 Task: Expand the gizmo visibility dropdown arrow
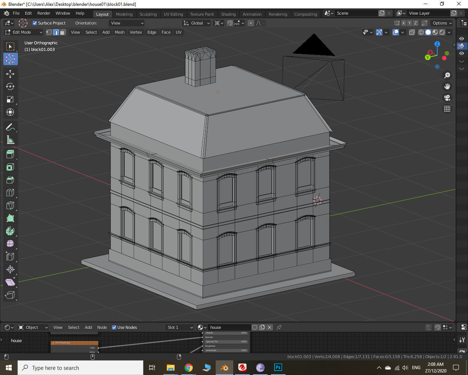coord(386,32)
